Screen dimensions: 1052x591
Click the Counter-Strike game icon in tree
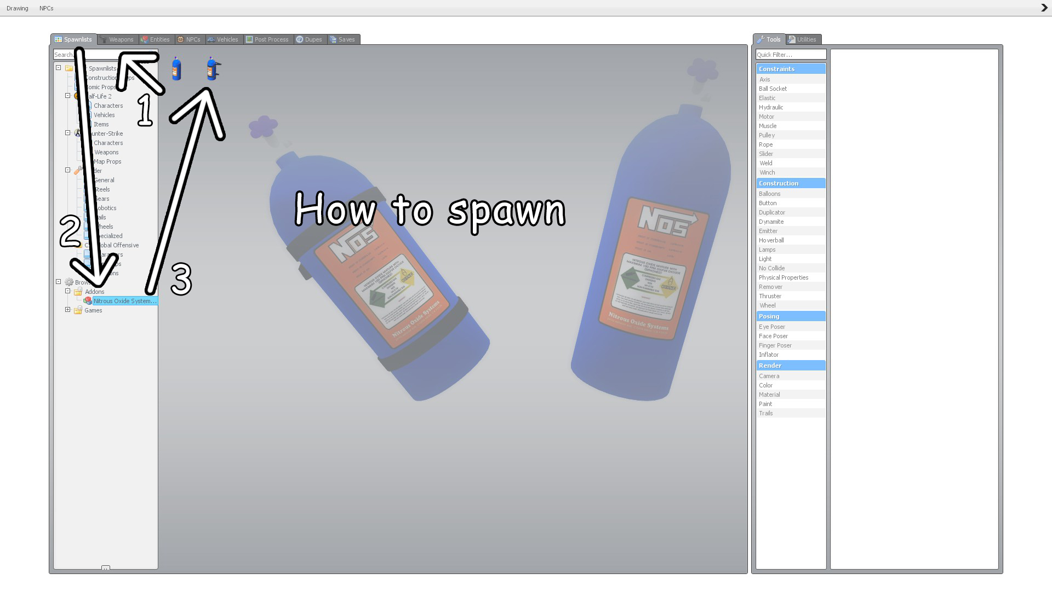click(78, 133)
